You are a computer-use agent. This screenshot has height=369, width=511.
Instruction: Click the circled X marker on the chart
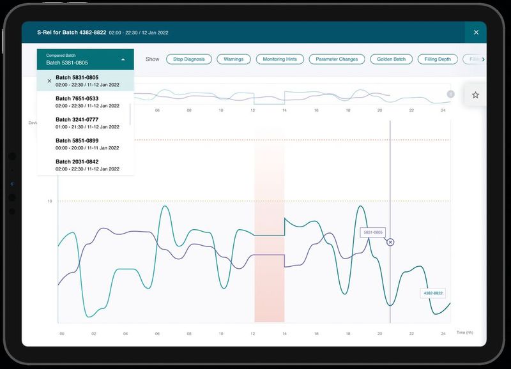(390, 243)
